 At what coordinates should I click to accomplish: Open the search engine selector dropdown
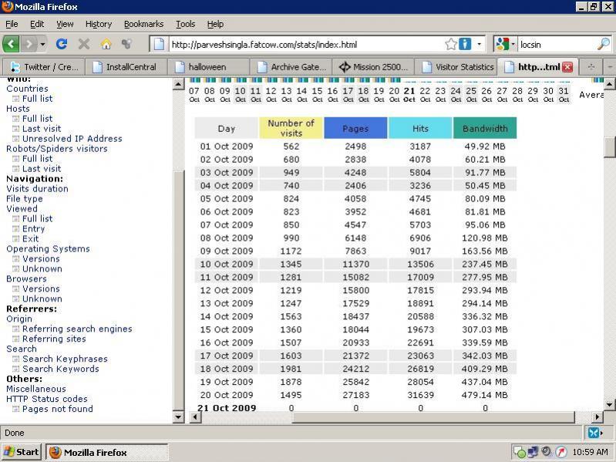(512, 44)
